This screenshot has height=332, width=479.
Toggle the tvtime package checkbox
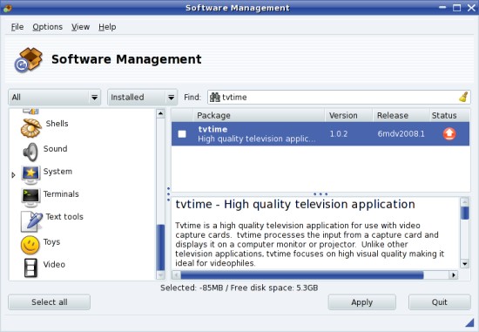pyautogui.click(x=182, y=134)
